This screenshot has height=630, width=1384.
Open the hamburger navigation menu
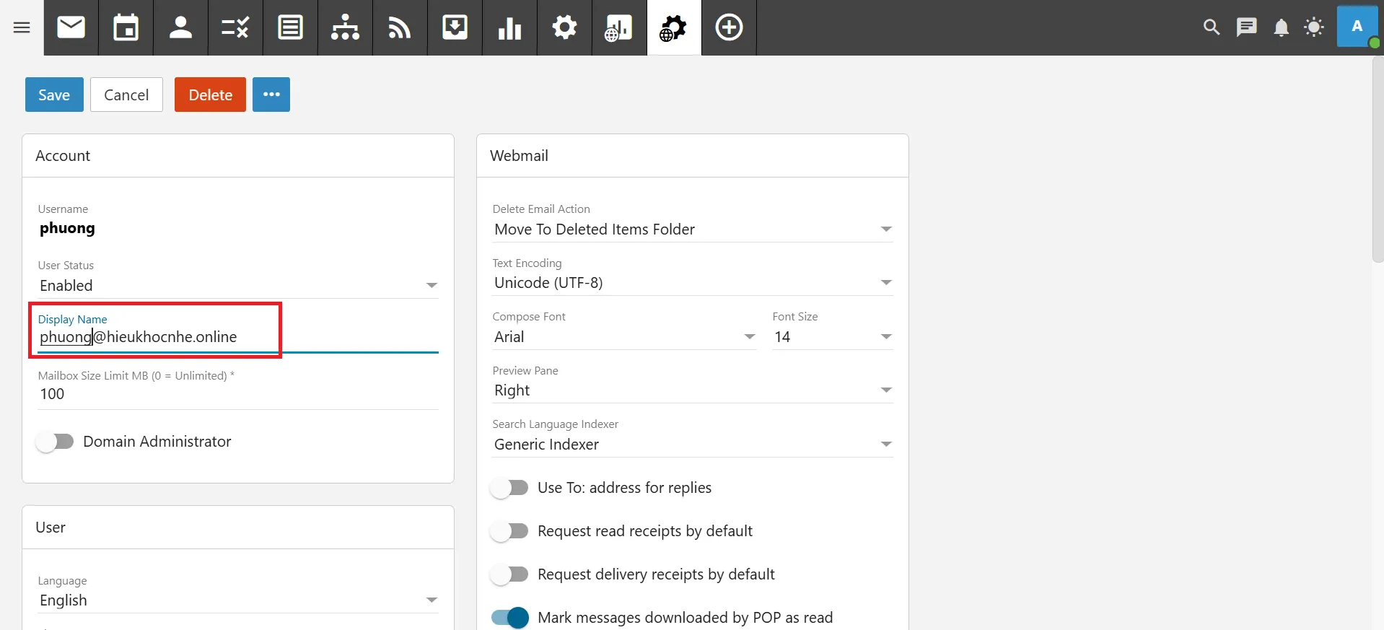pos(22,27)
